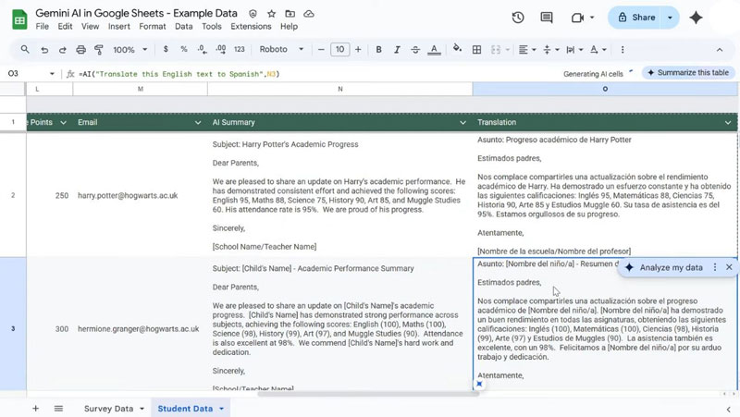The height and width of the screenshot is (417, 740).
Task: Click Summarize this table button
Action: click(688, 73)
